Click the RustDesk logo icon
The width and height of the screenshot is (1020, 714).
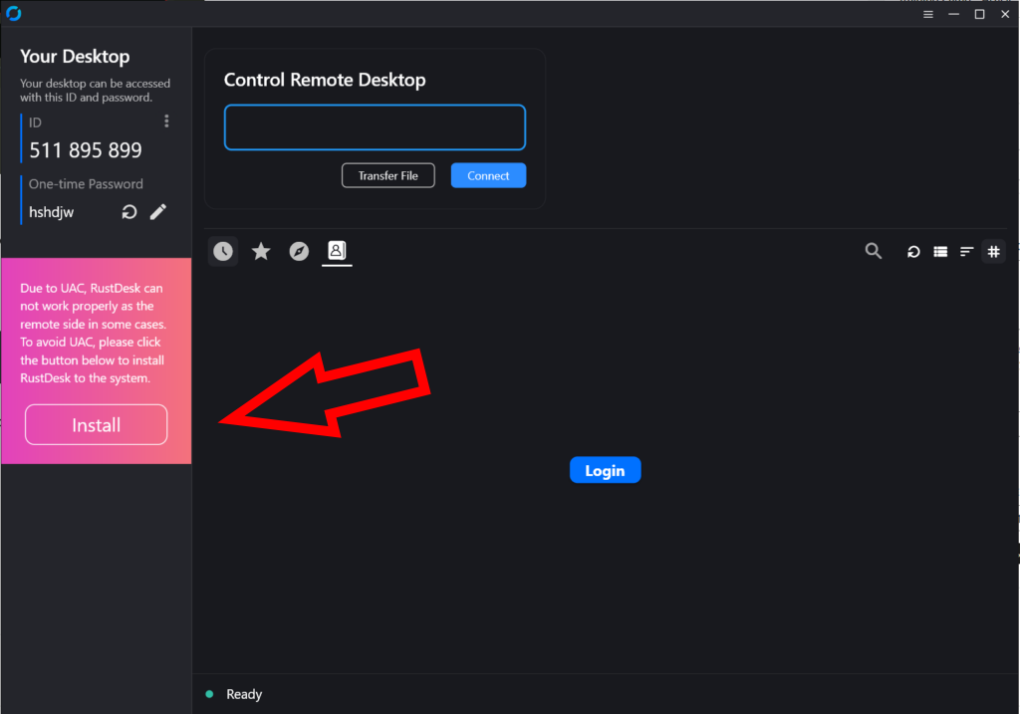pos(14,14)
